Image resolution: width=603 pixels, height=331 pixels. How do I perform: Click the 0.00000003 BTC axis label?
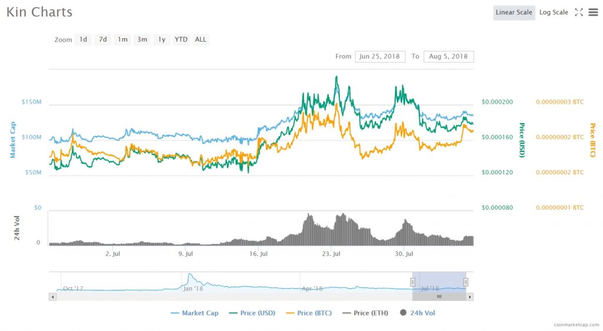point(560,102)
